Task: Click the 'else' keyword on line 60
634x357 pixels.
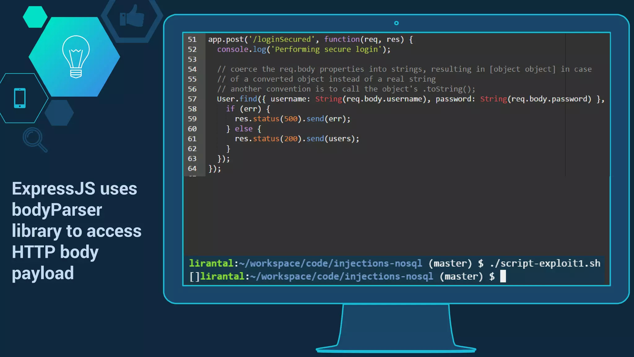Action: (x=244, y=129)
